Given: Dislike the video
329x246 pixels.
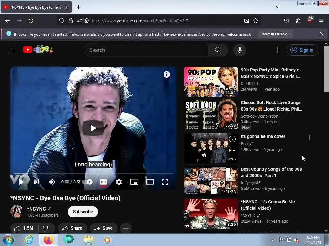Looking at the screenshot, I should 46,228.
